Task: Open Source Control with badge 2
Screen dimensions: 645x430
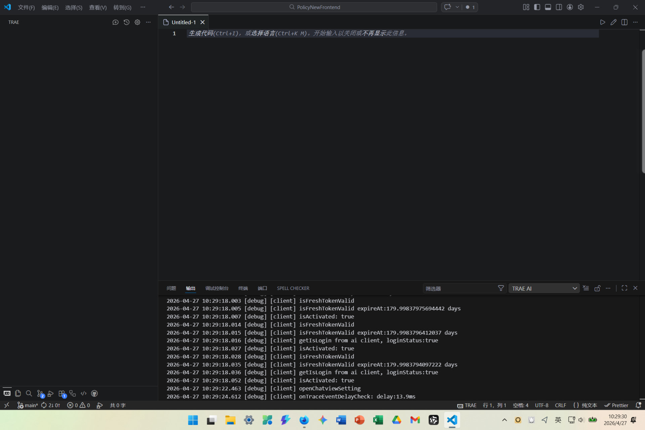Action: pos(40,393)
